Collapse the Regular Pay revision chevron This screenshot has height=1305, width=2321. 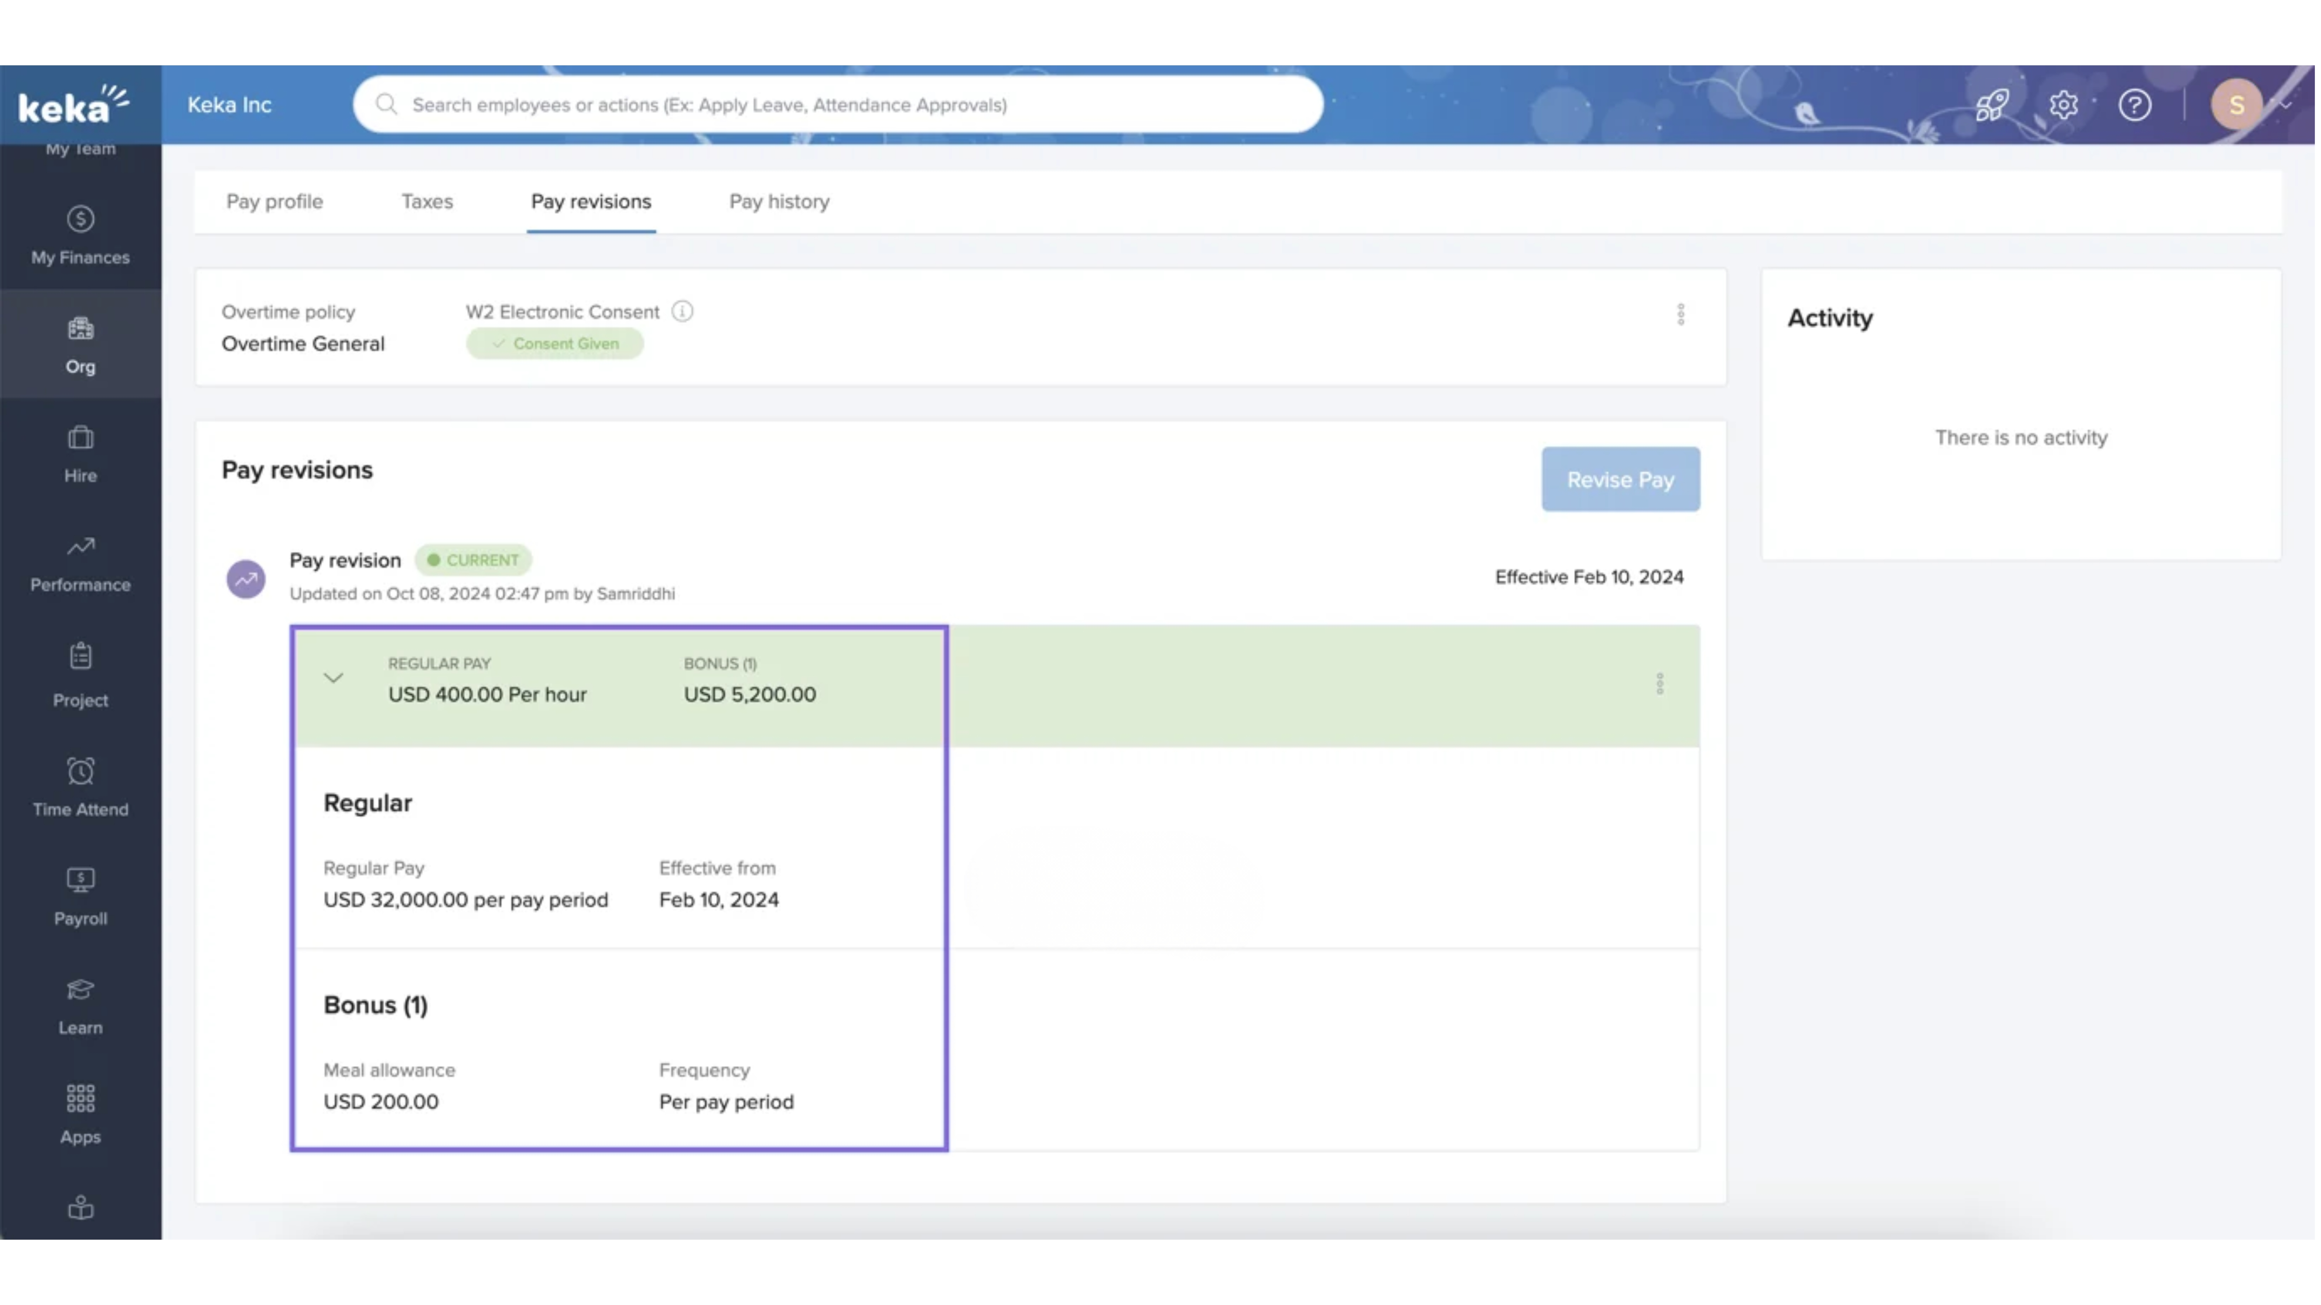tap(333, 678)
